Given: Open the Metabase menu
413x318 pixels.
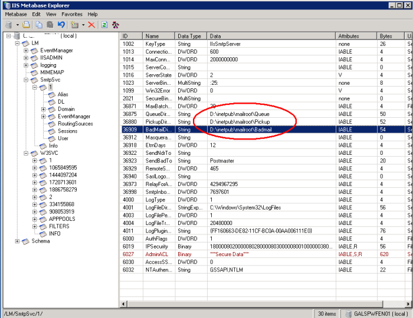Looking at the screenshot, I should (15, 14).
